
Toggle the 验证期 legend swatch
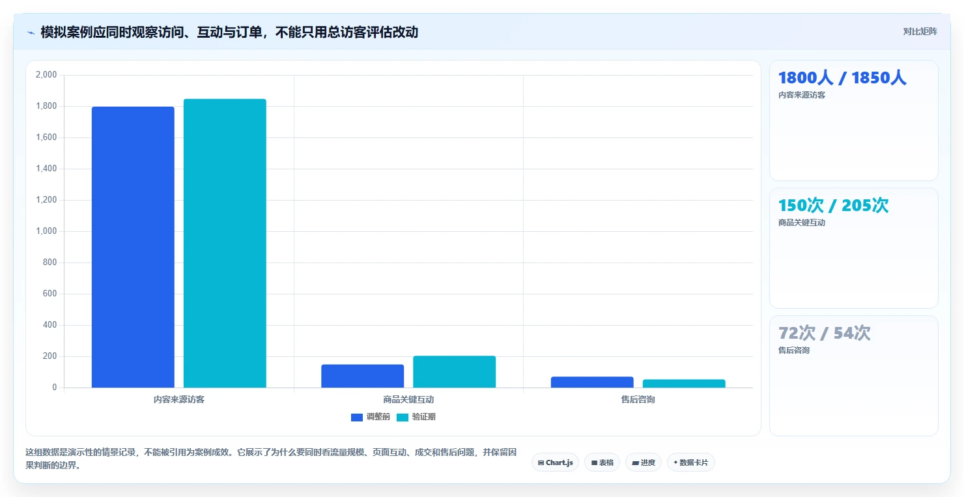[x=402, y=418]
